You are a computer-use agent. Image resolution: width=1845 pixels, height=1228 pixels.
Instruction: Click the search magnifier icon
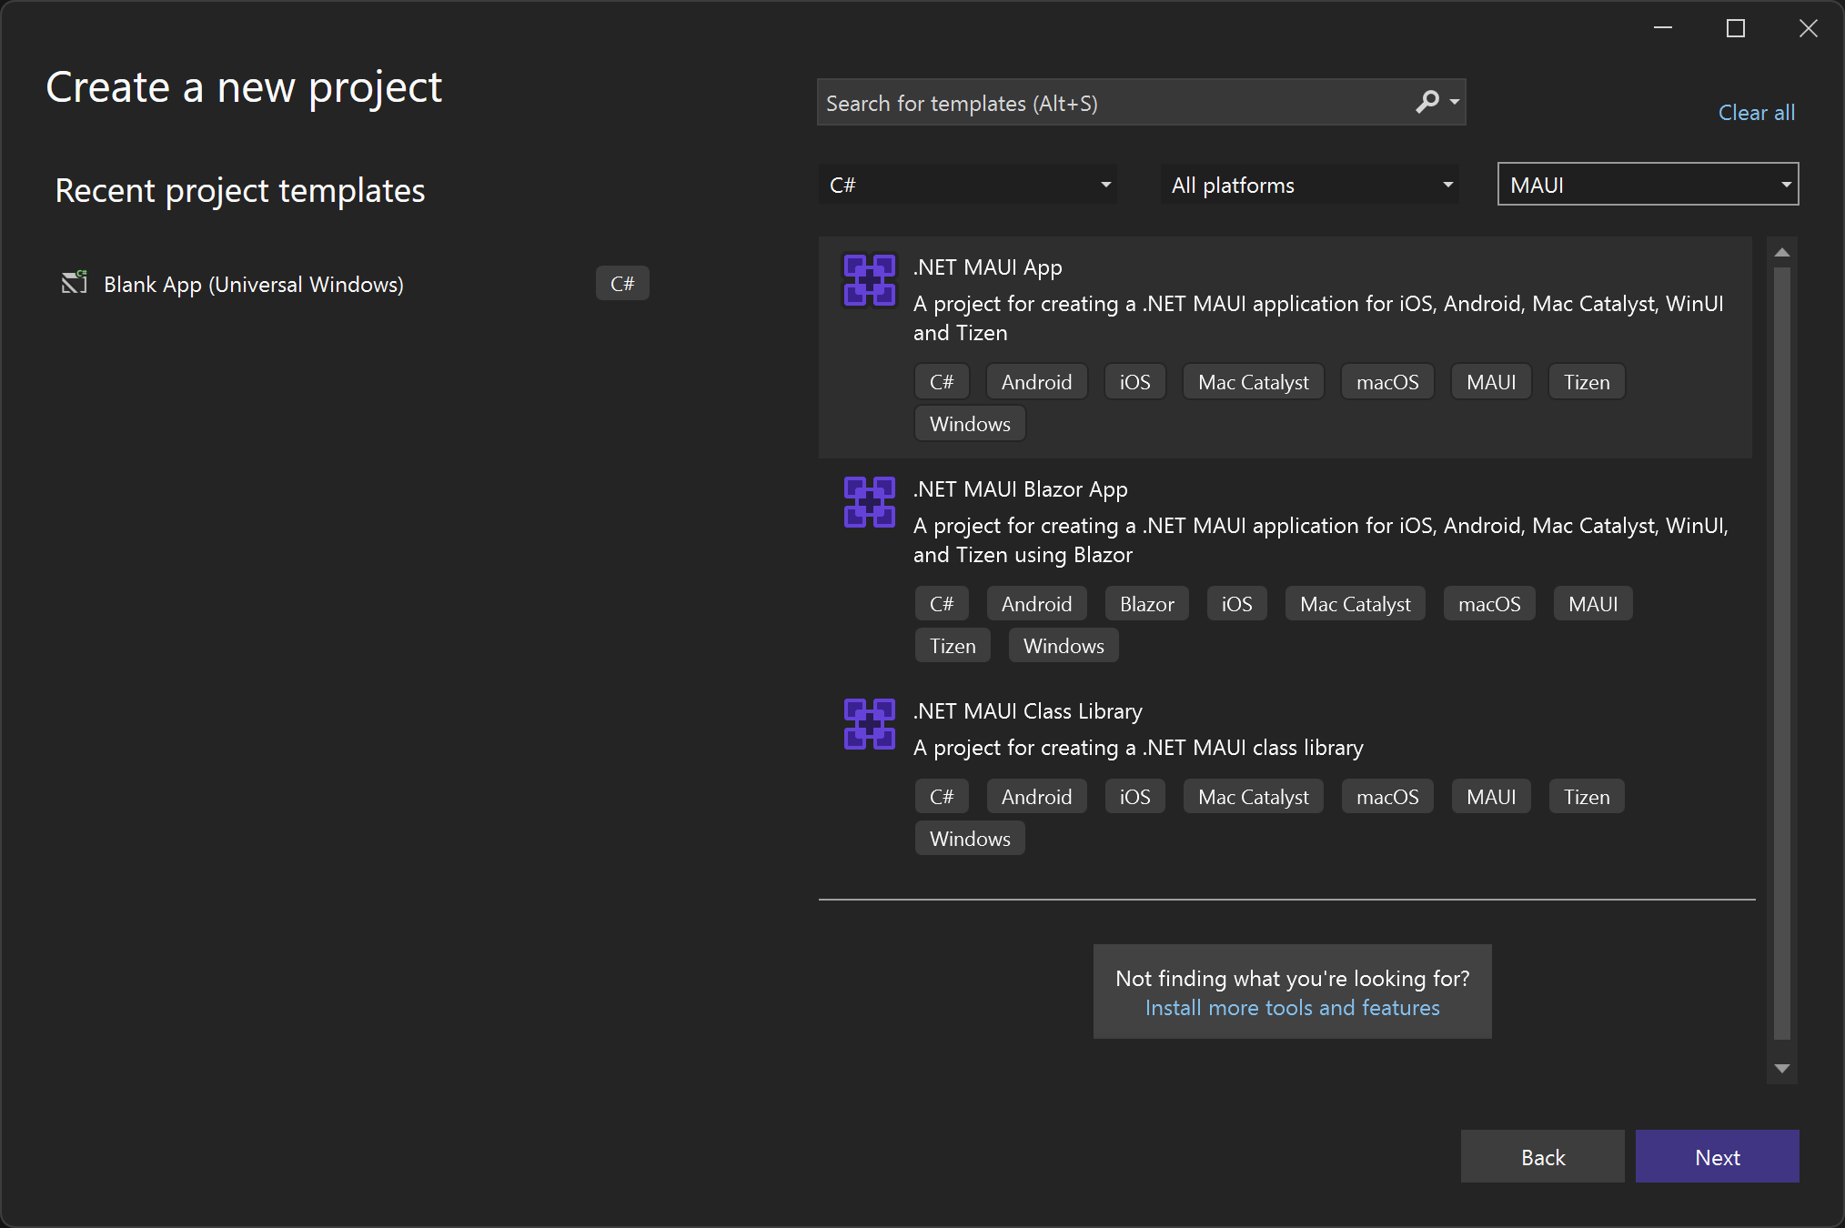(x=1426, y=102)
